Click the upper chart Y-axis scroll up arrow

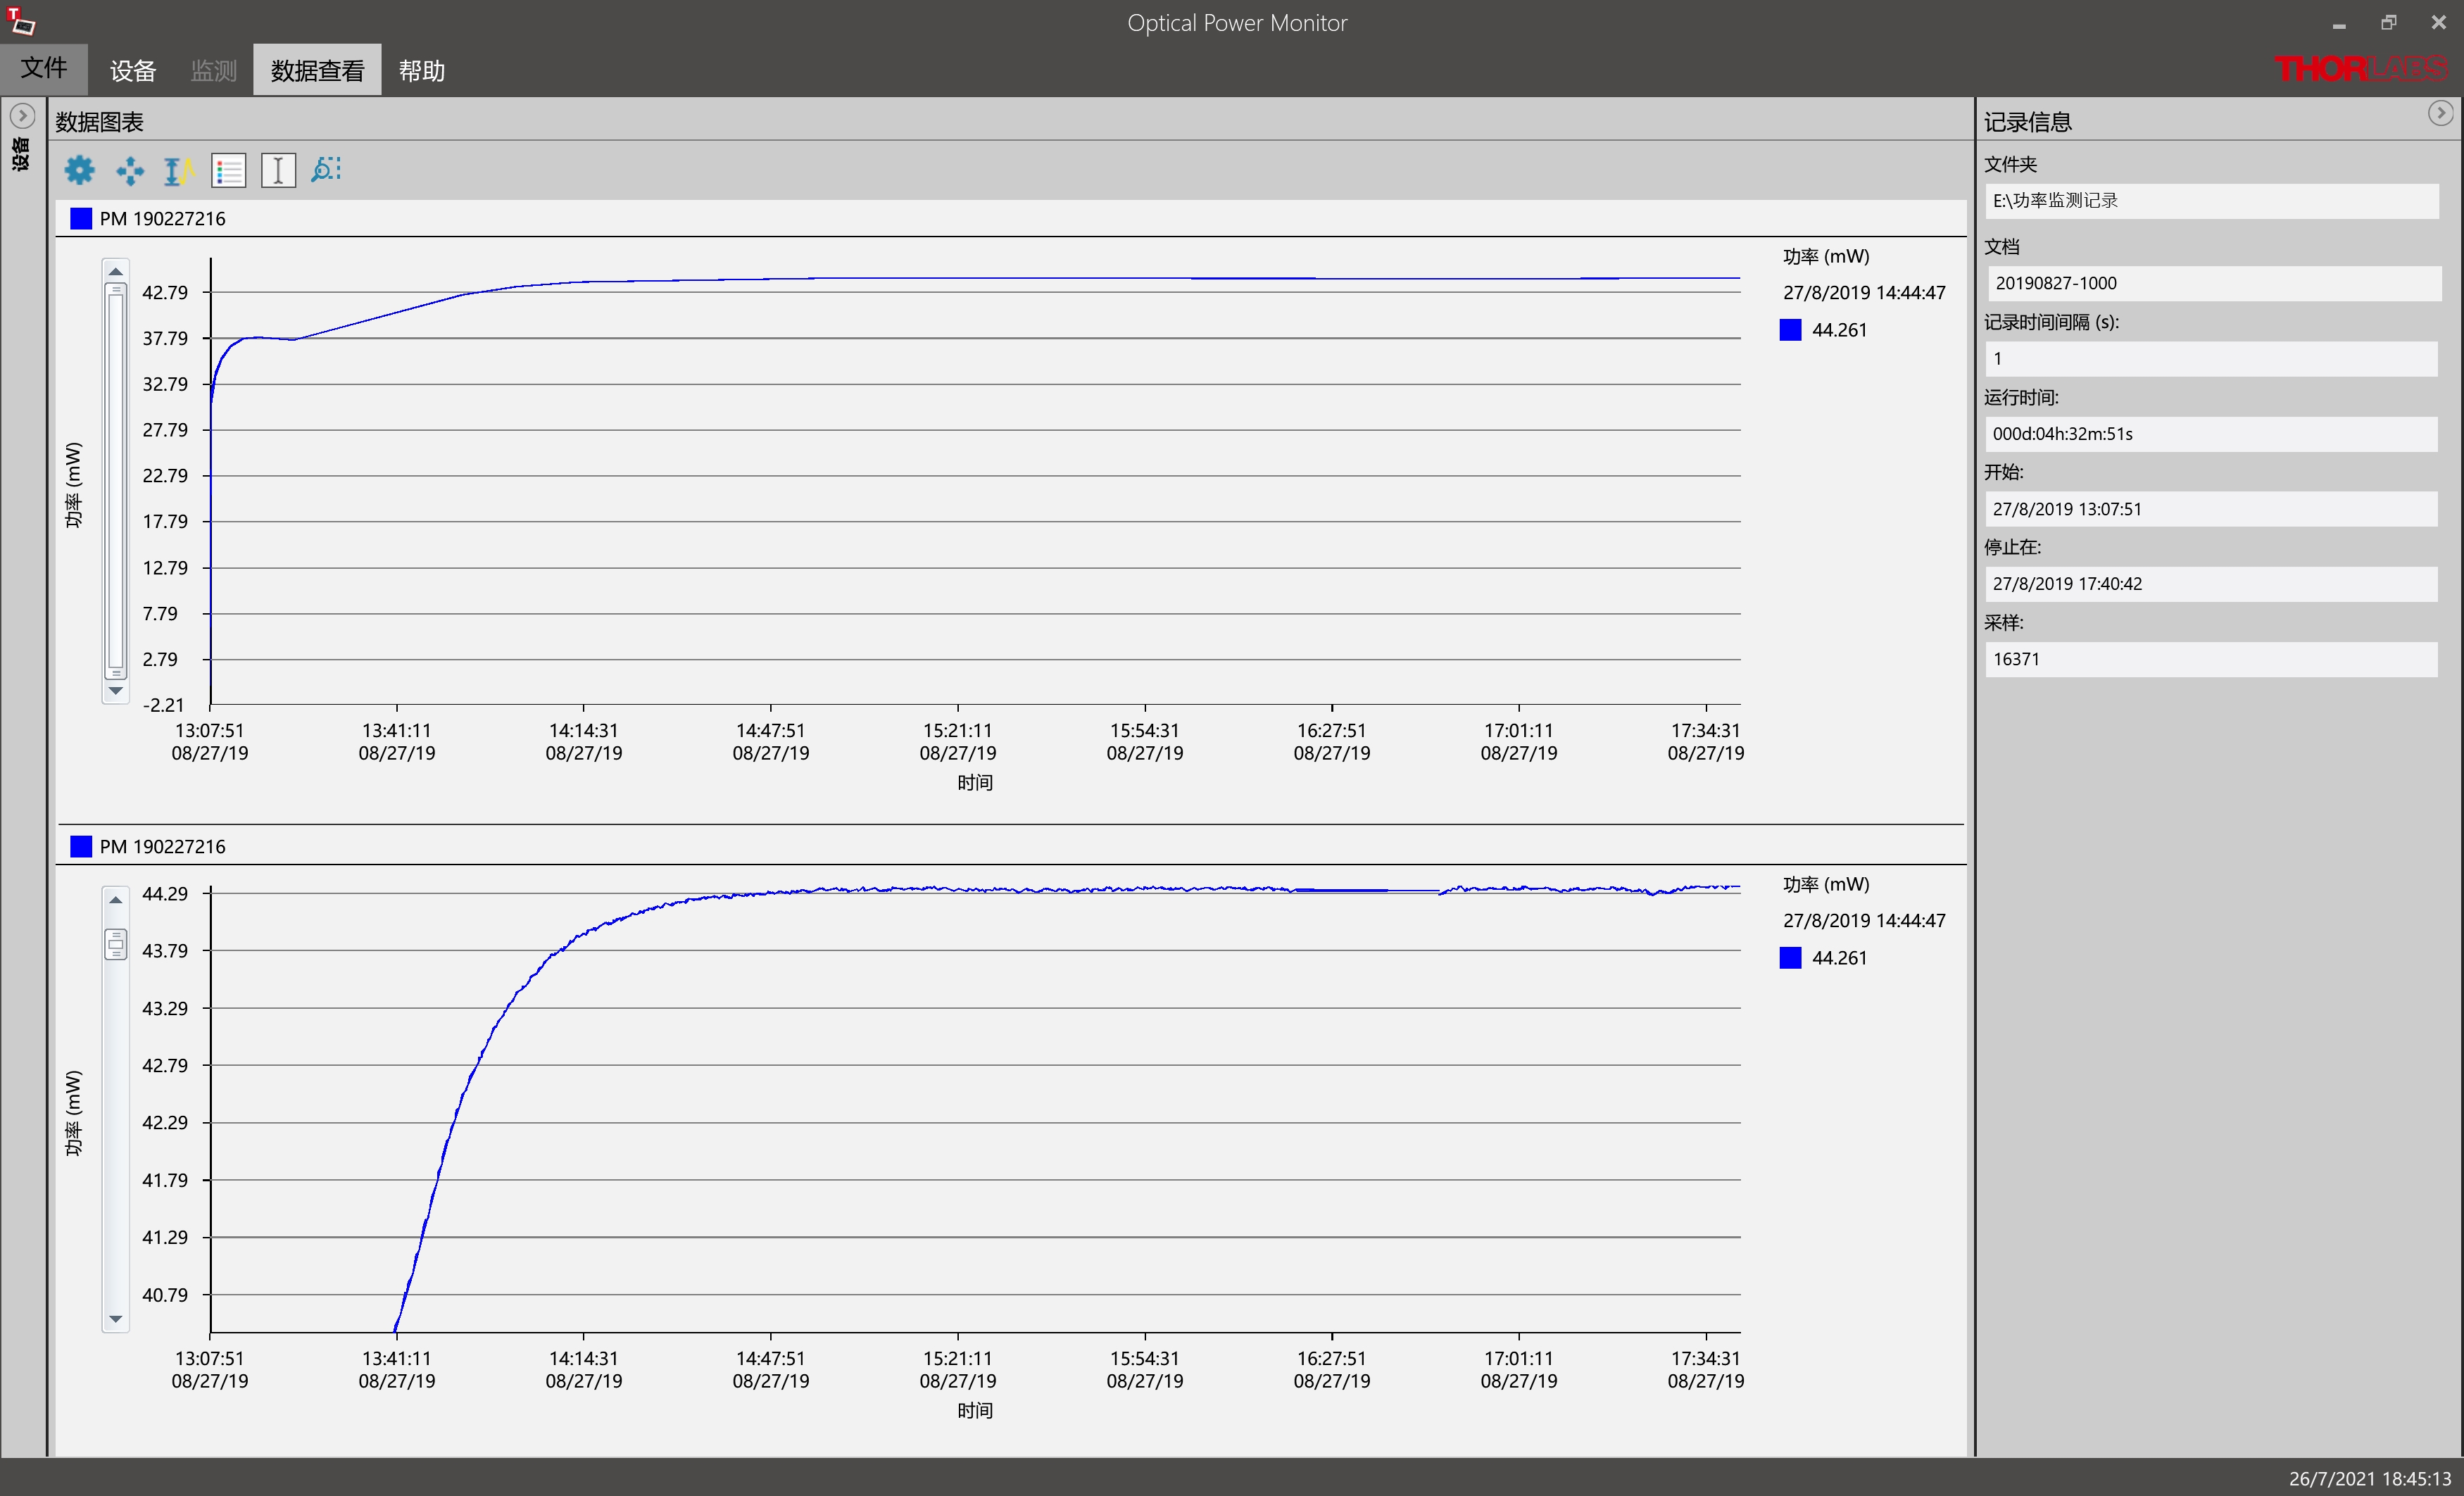pyautogui.click(x=116, y=271)
